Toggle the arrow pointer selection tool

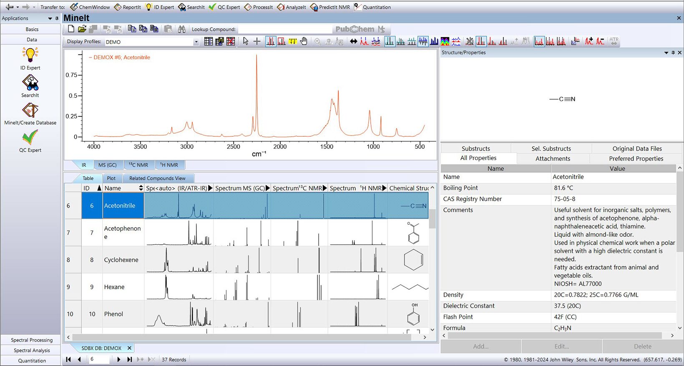click(246, 41)
